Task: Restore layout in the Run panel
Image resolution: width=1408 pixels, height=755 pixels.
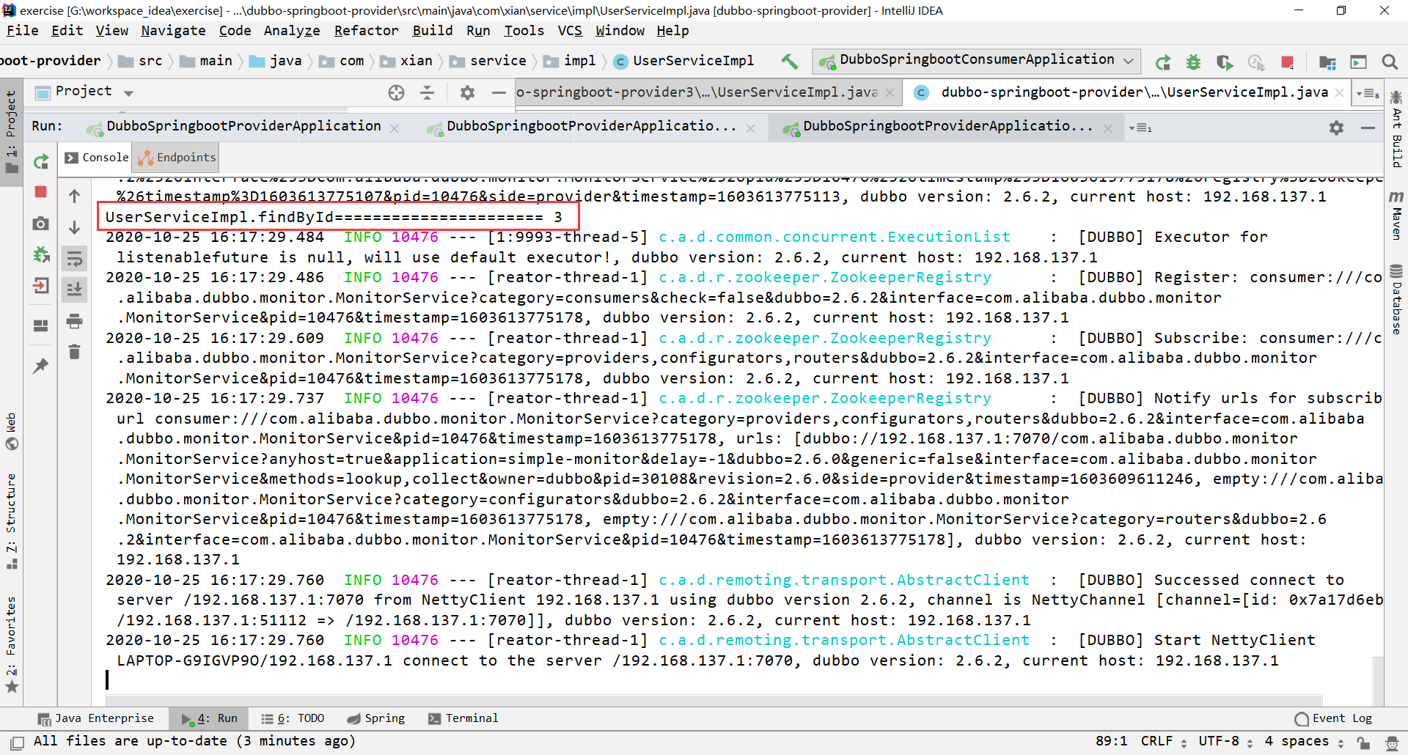Action: coord(41,325)
